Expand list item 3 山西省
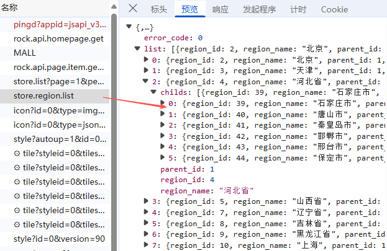Screen dimensions: 387x251 click(146, 201)
